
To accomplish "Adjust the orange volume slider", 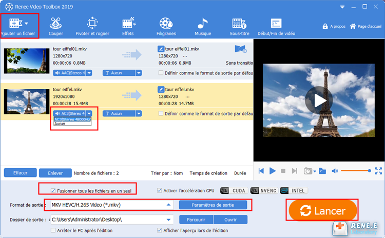I will (356, 171).
